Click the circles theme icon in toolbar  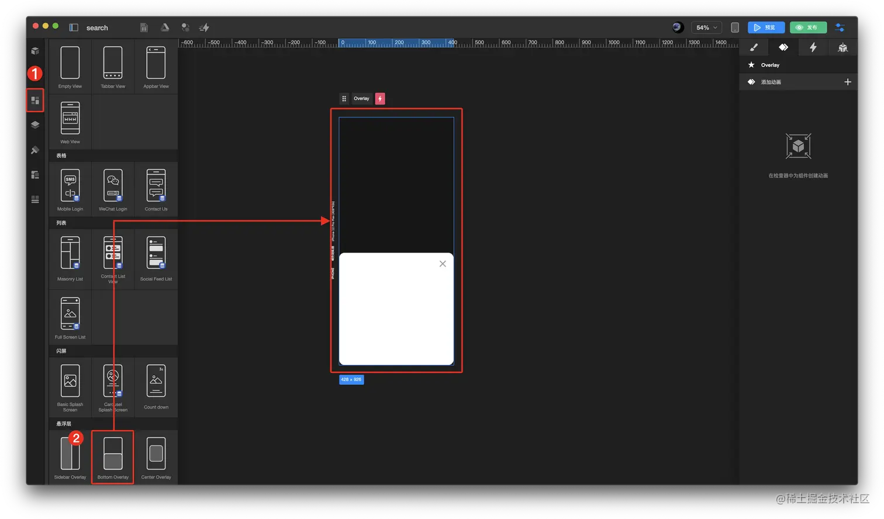pos(185,27)
